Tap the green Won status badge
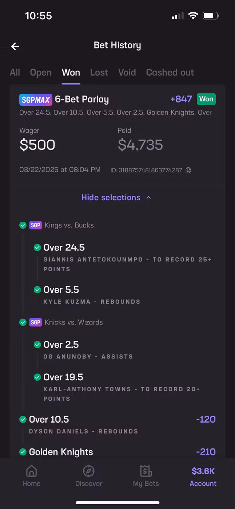Image resolution: width=235 pixels, height=509 pixels. point(206,99)
